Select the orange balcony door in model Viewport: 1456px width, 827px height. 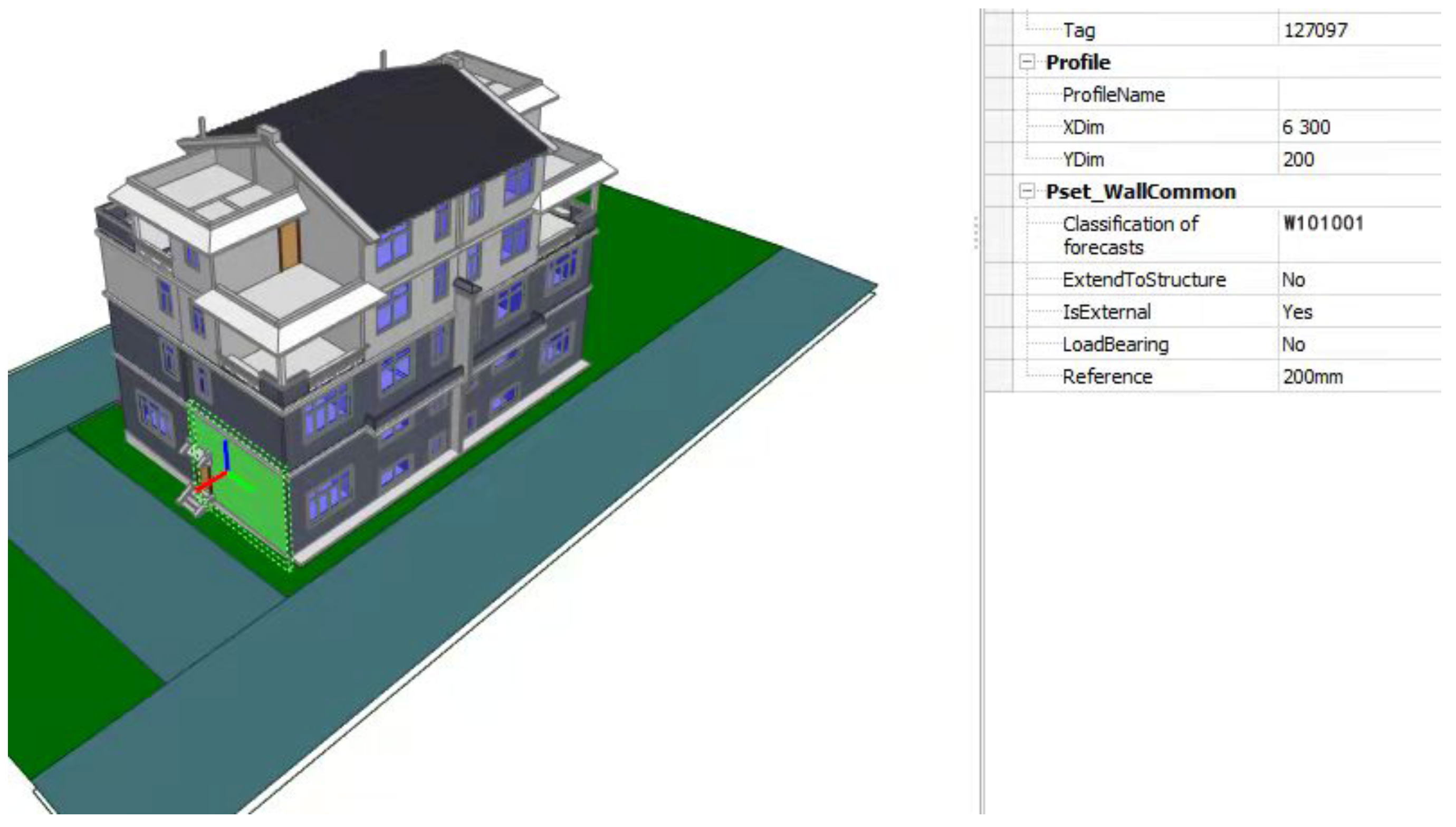(289, 244)
